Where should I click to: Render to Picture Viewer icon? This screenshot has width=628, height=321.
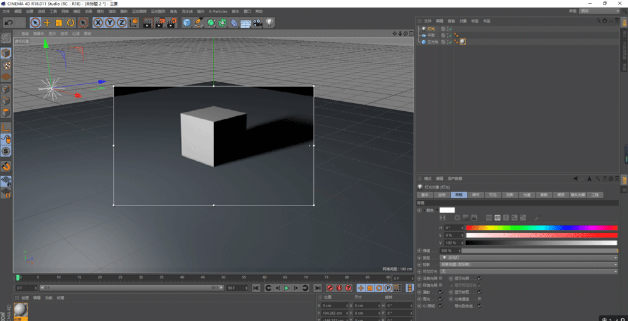click(160, 23)
